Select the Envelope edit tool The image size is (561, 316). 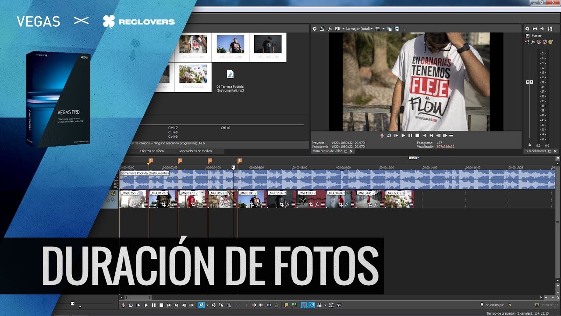click(x=213, y=305)
